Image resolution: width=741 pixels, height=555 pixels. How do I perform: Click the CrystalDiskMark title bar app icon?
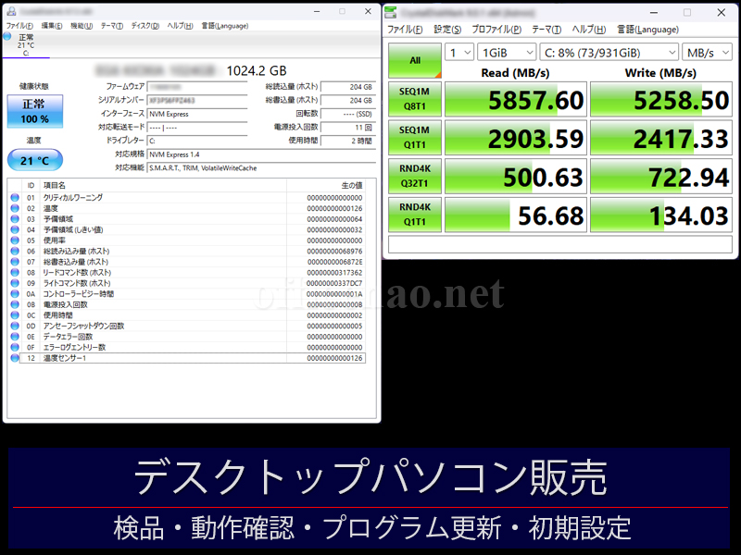point(393,12)
